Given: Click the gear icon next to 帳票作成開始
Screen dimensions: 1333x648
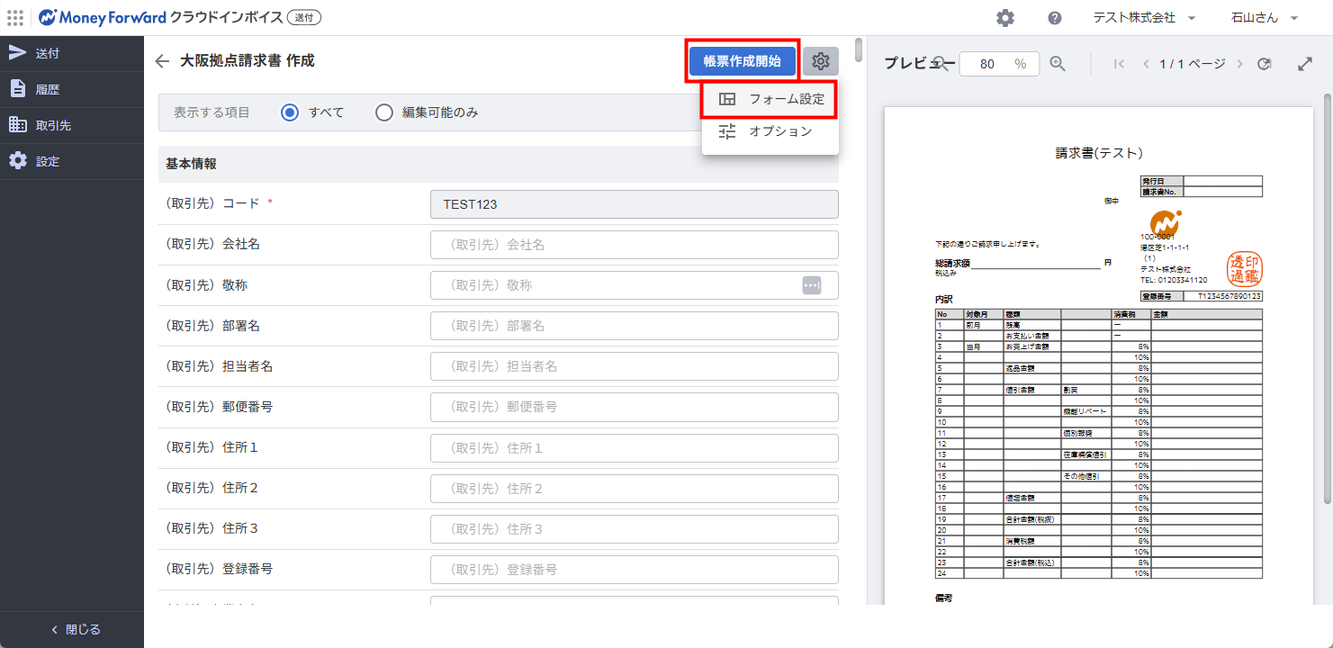Looking at the screenshot, I should coord(820,61).
